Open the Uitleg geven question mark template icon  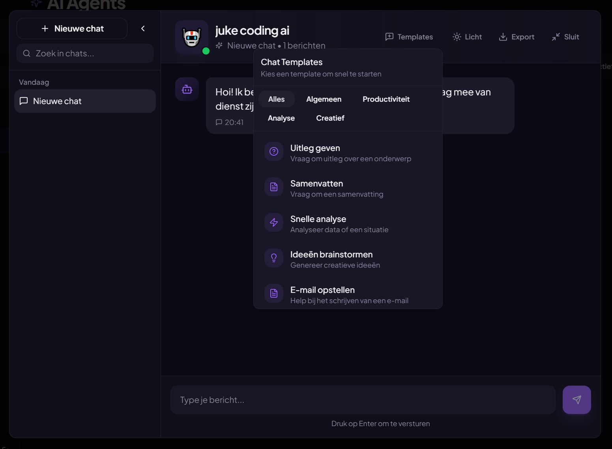(273, 151)
